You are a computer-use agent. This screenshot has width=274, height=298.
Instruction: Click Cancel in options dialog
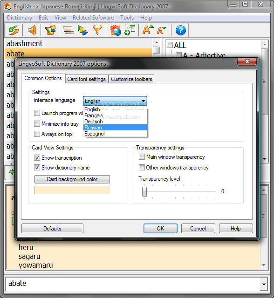(x=198, y=229)
